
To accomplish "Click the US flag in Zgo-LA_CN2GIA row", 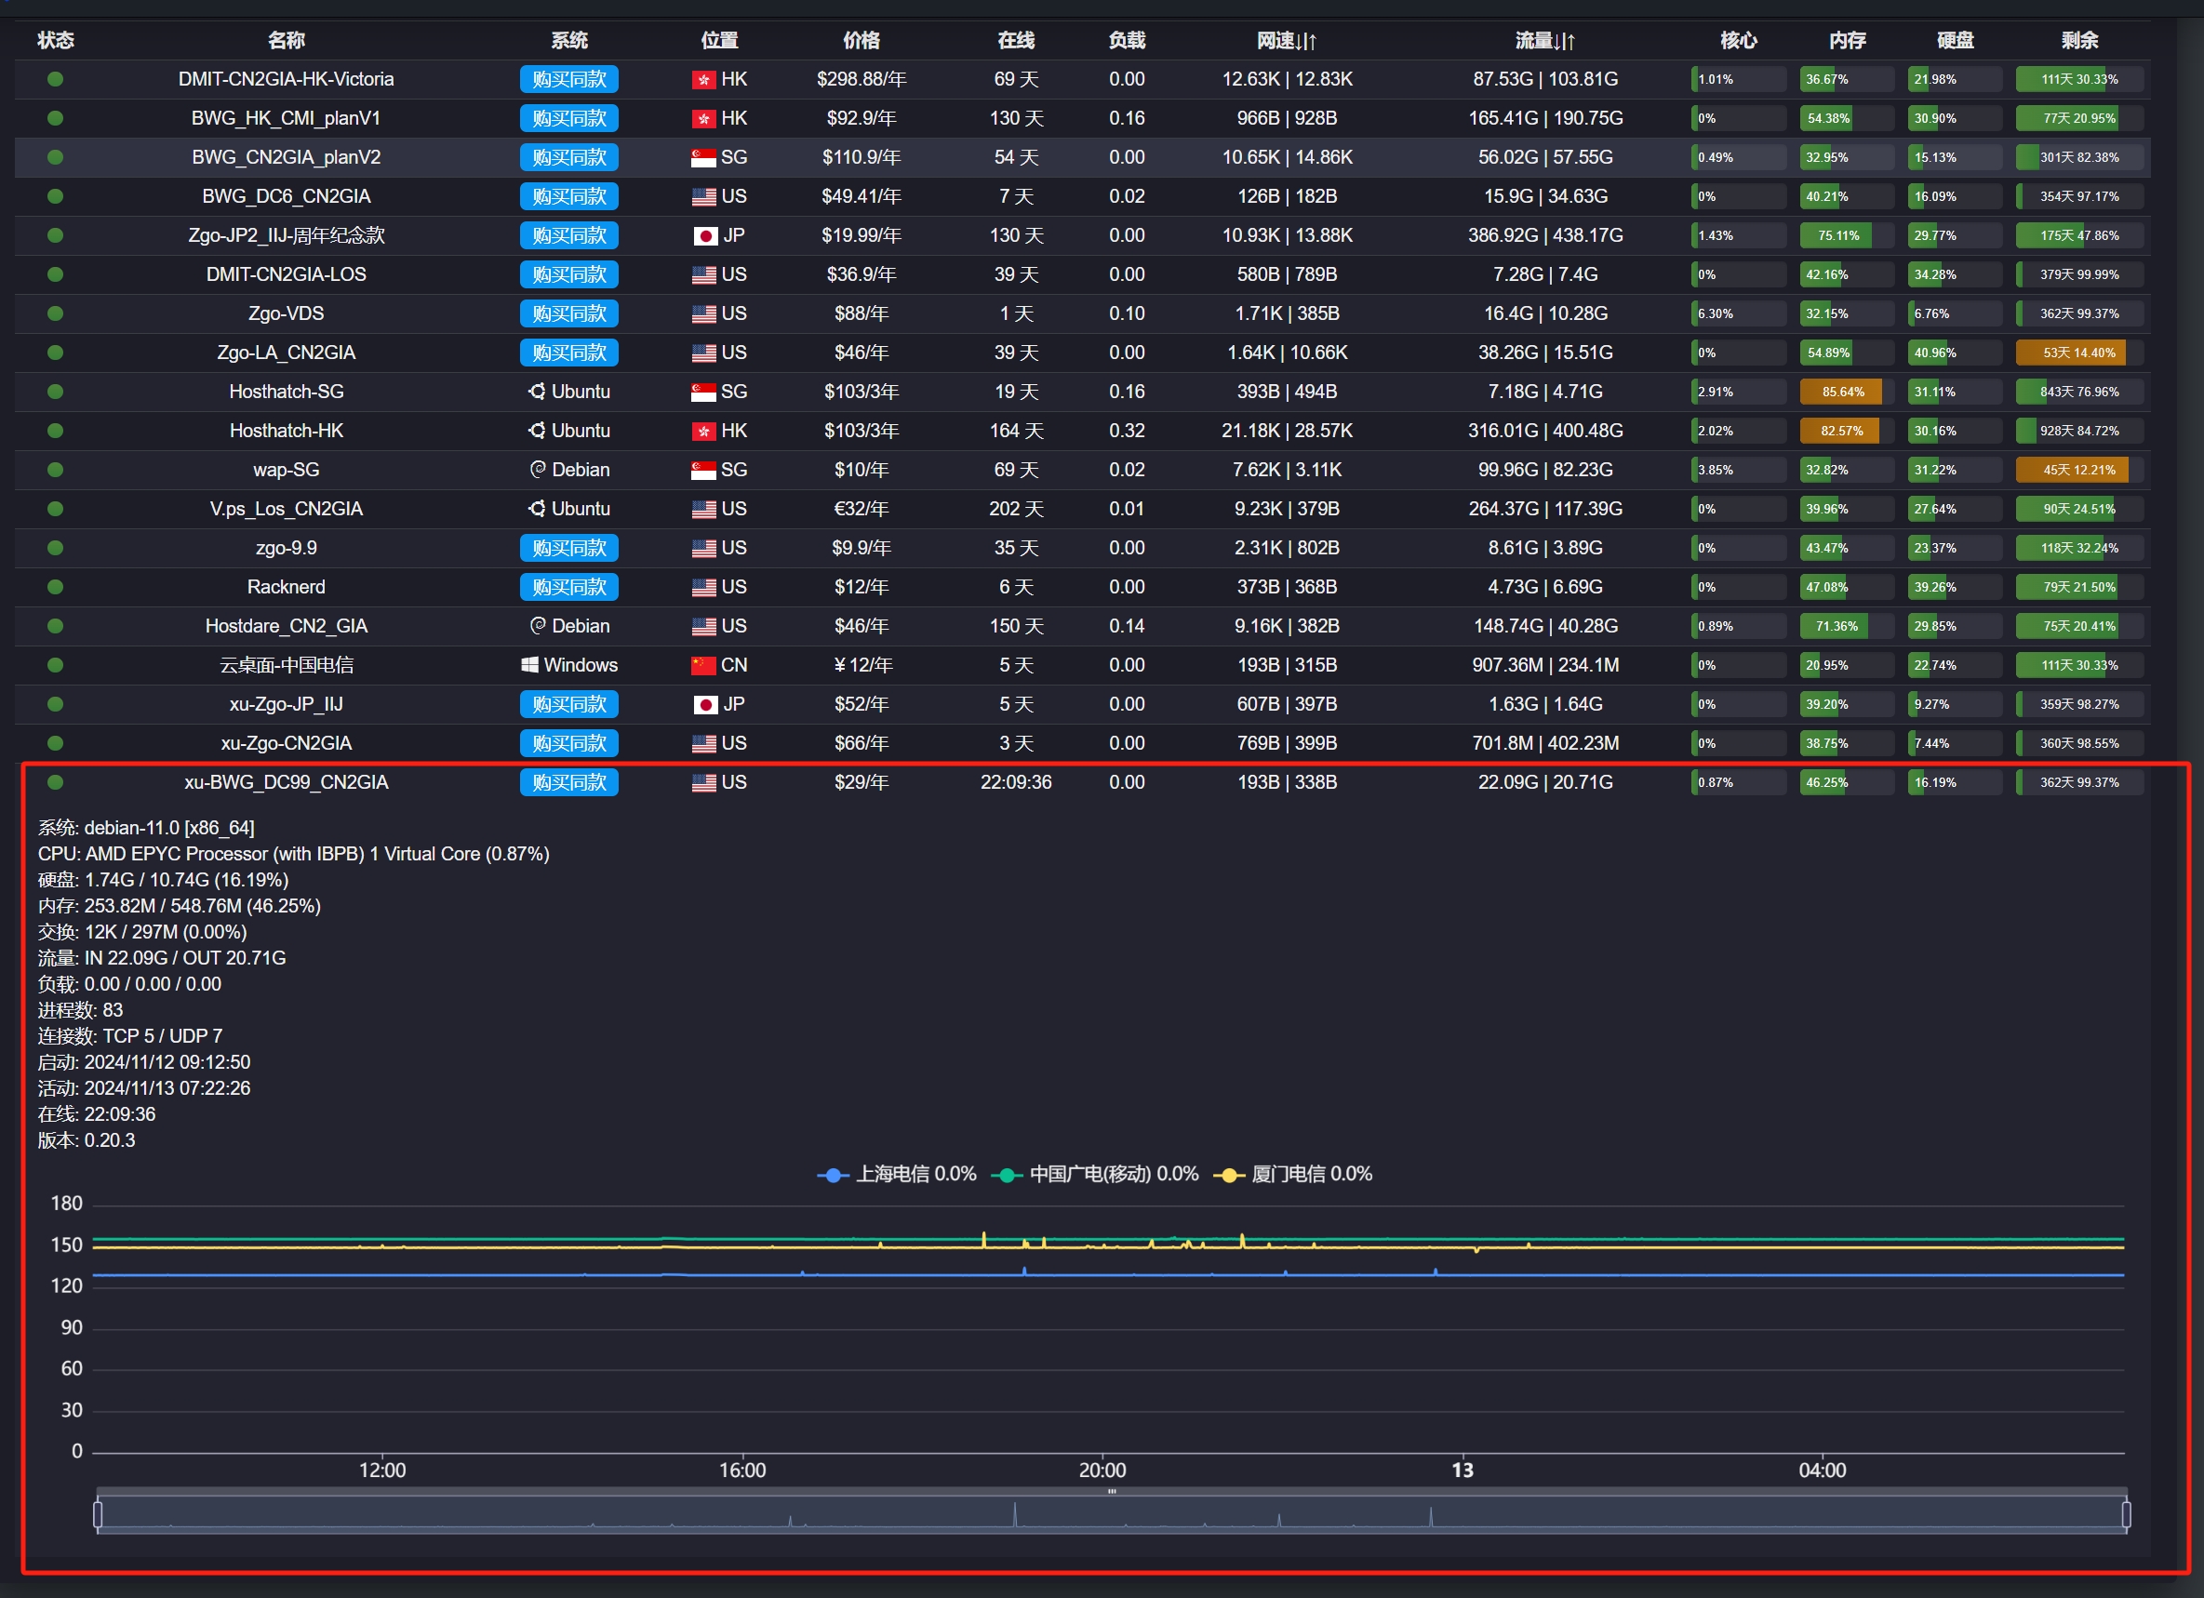I will tap(703, 353).
